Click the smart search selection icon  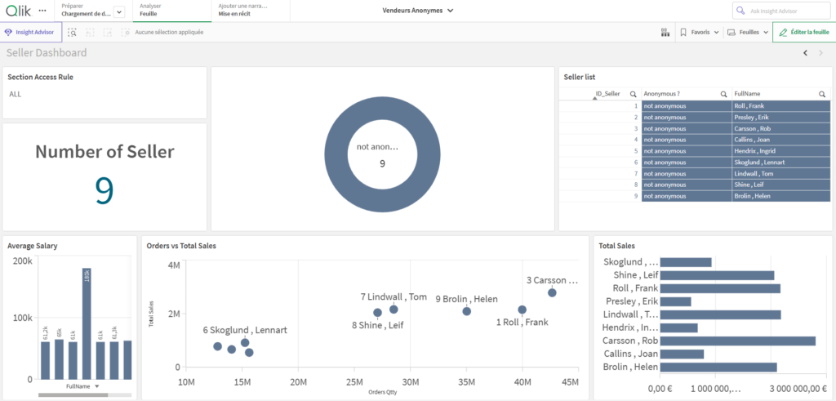pos(73,32)
